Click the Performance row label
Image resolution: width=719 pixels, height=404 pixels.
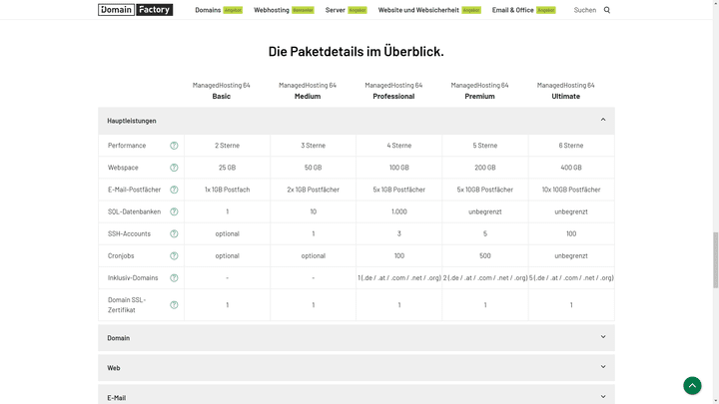[127, 146]
